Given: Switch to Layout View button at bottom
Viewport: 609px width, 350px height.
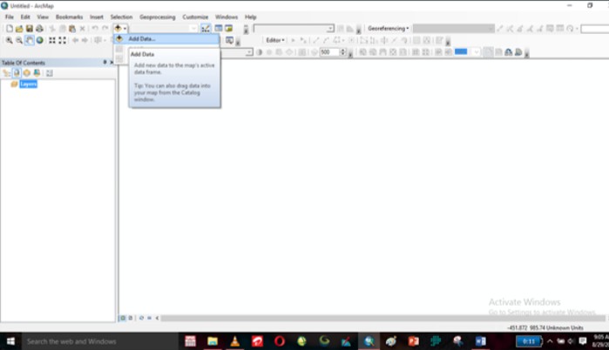Looking at the screenshot, I should pyautogui.click(x=131, y=318).
